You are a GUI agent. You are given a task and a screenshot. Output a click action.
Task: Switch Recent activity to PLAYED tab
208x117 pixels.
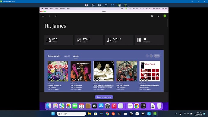pos(67,56)
